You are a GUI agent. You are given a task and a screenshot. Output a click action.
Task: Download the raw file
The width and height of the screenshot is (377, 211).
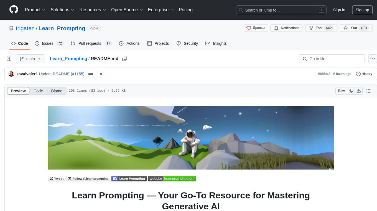[x=359, y=91]
